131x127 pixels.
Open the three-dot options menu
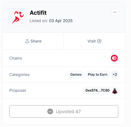click(115, 12)
